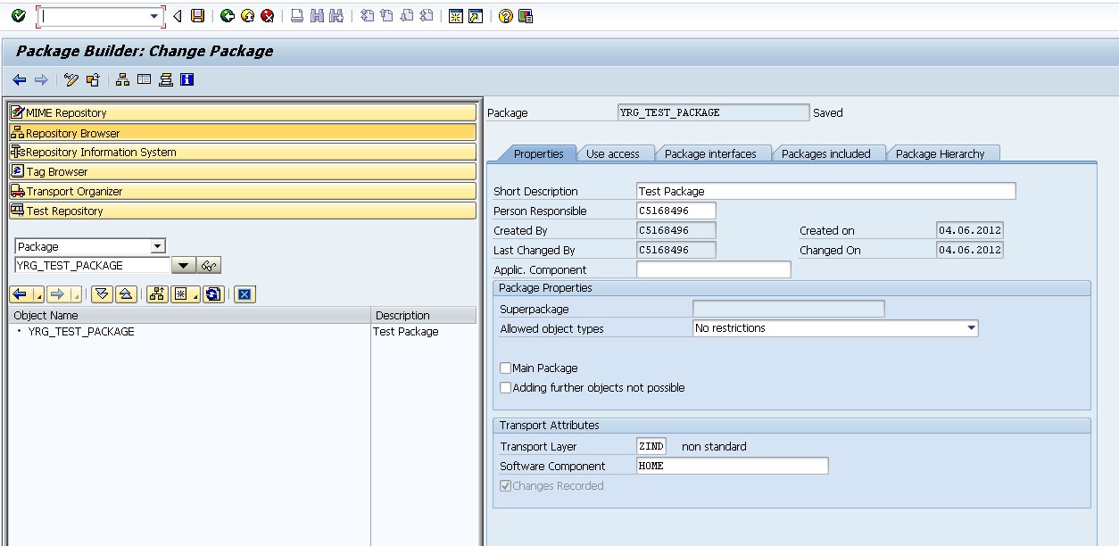Click the Save icon in the toolbar
The width and height of the screenshot is (1119, 546).
[197, 14]
